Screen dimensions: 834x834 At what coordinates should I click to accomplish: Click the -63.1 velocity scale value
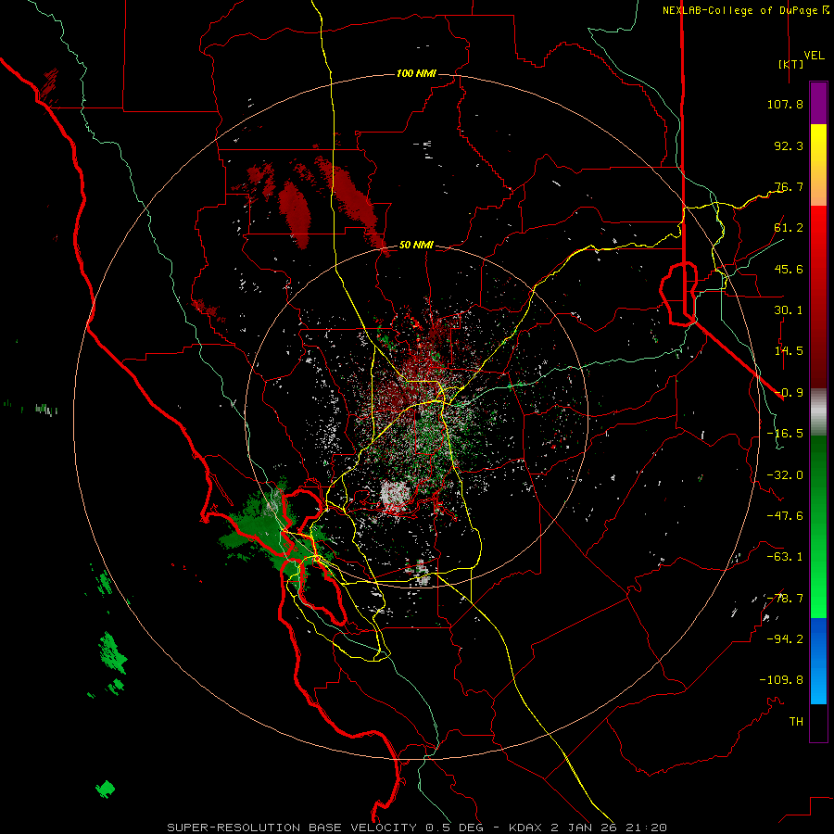(785, 557)
